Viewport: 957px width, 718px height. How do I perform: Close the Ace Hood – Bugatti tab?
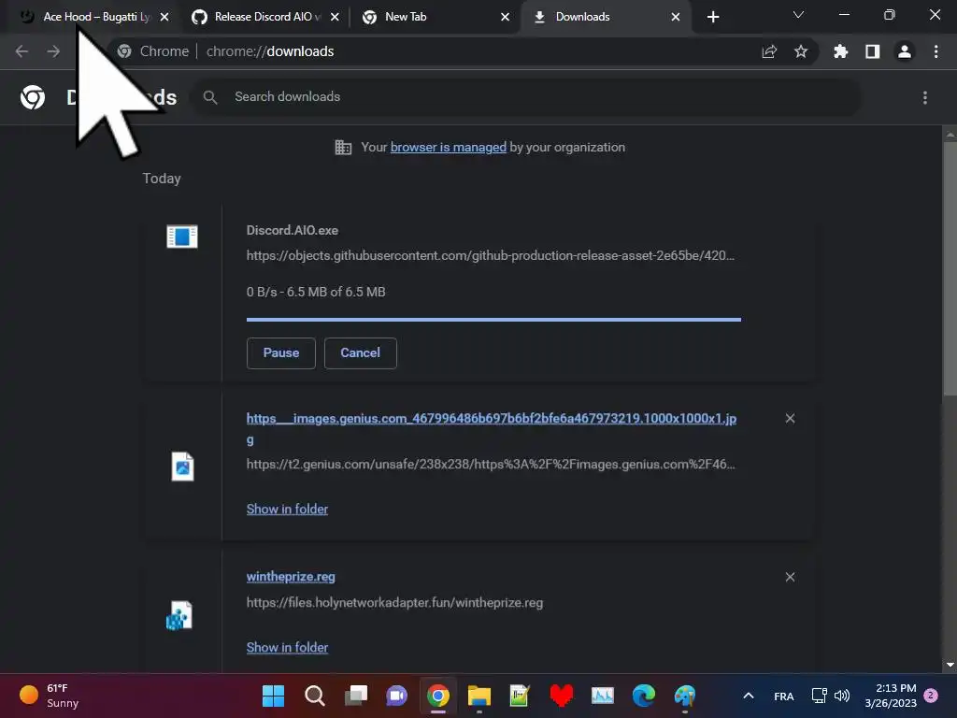pos(164,17)
